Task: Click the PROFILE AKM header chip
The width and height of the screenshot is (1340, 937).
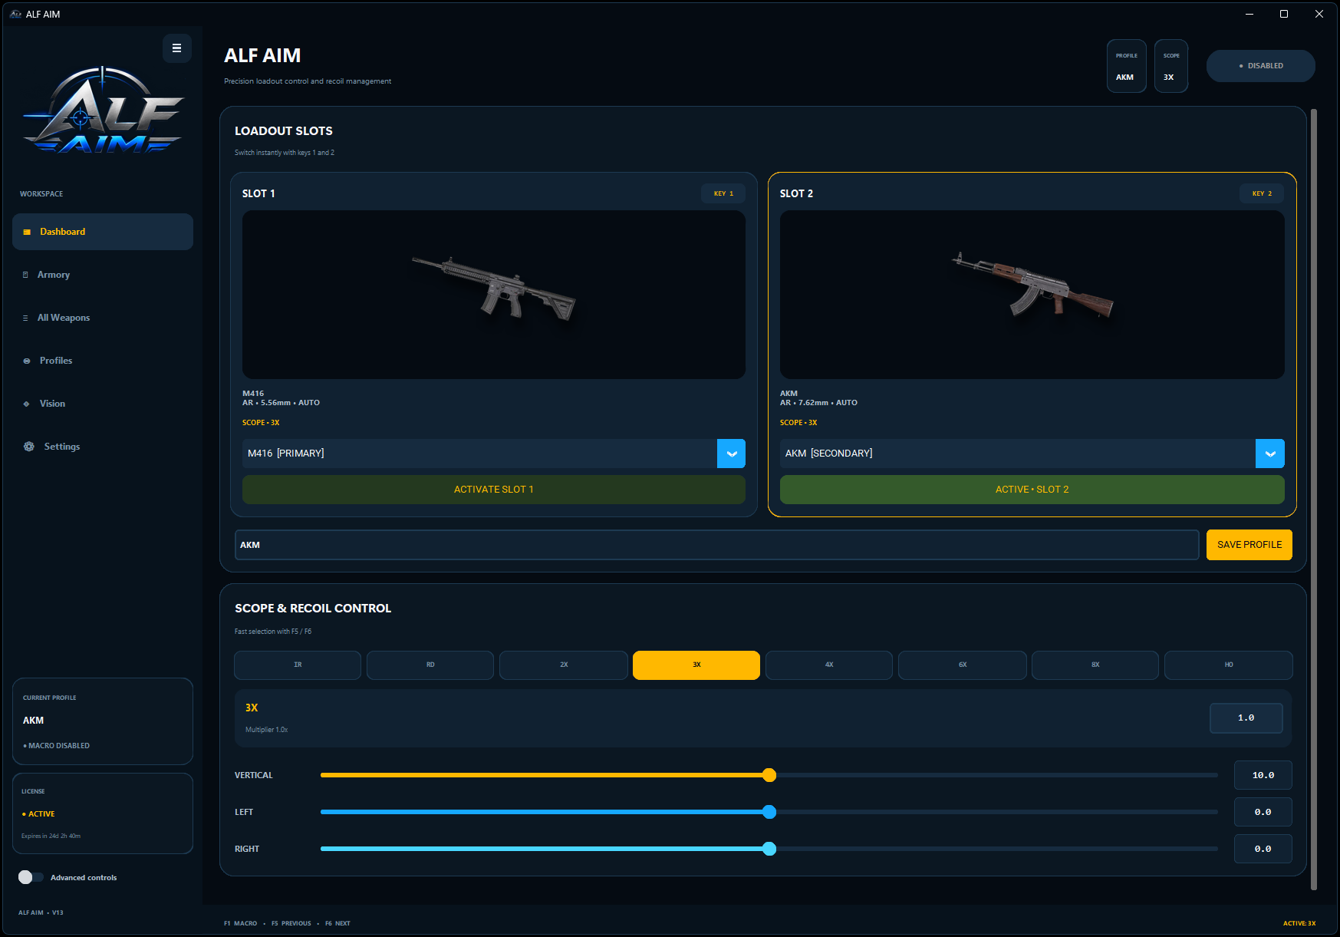Action: pyautogui.click(x=1126, y=66)
